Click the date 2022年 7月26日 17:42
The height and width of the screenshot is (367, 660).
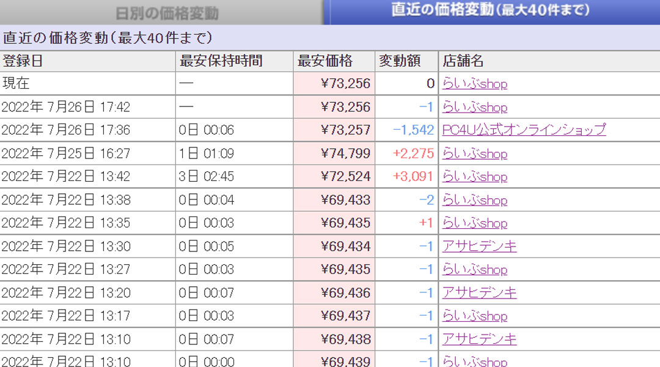pos(66,107)
